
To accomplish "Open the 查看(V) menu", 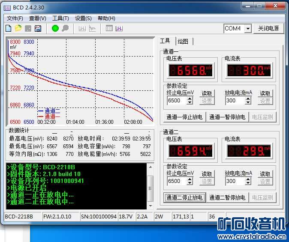I will [38, 18].
